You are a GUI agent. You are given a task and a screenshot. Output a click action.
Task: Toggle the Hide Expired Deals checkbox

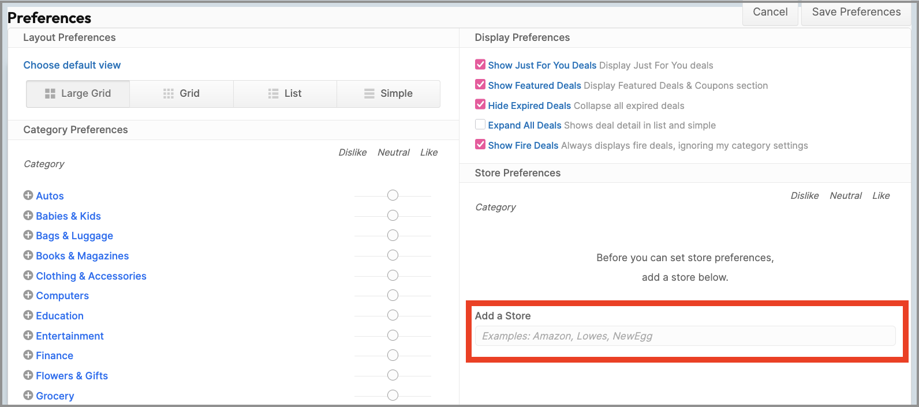pyautogui.click(x=480, y=104)
